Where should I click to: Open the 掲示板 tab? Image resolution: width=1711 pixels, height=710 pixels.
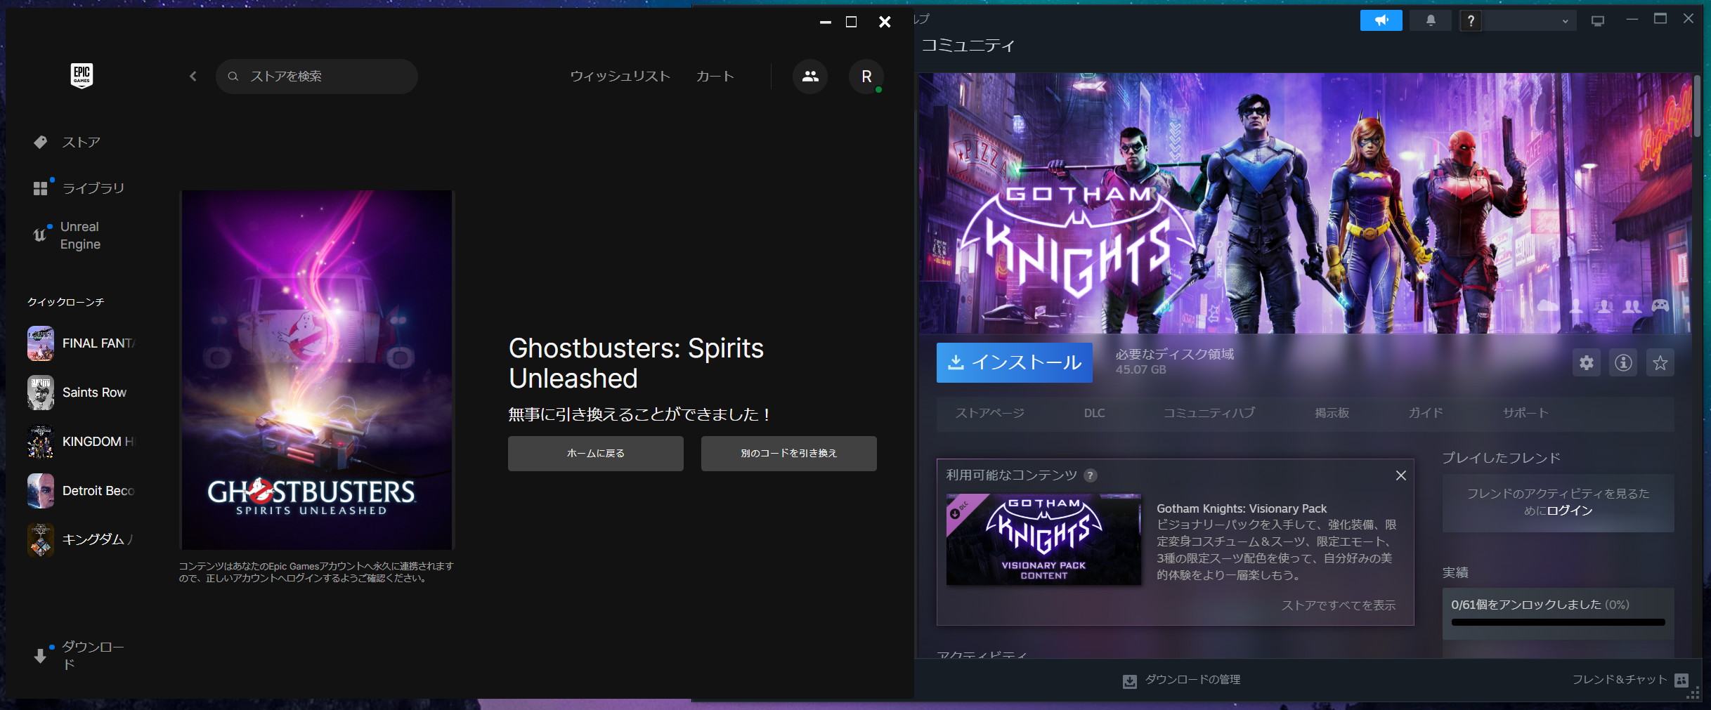(x=1332, y=413)
